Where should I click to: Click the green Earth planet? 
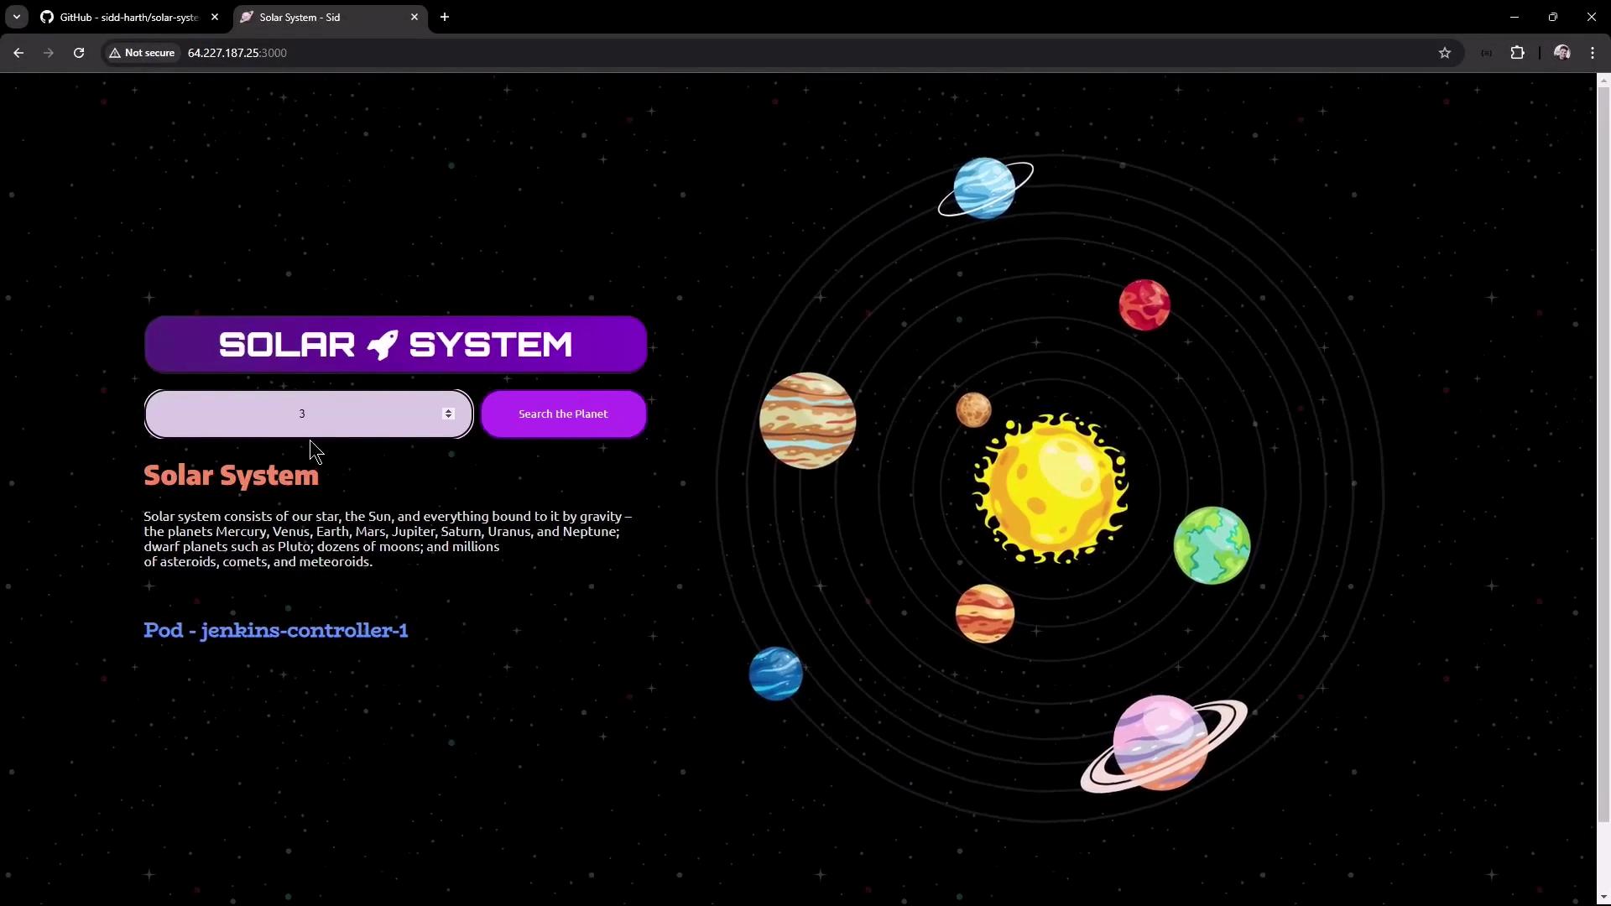(x=1212, y=545)
